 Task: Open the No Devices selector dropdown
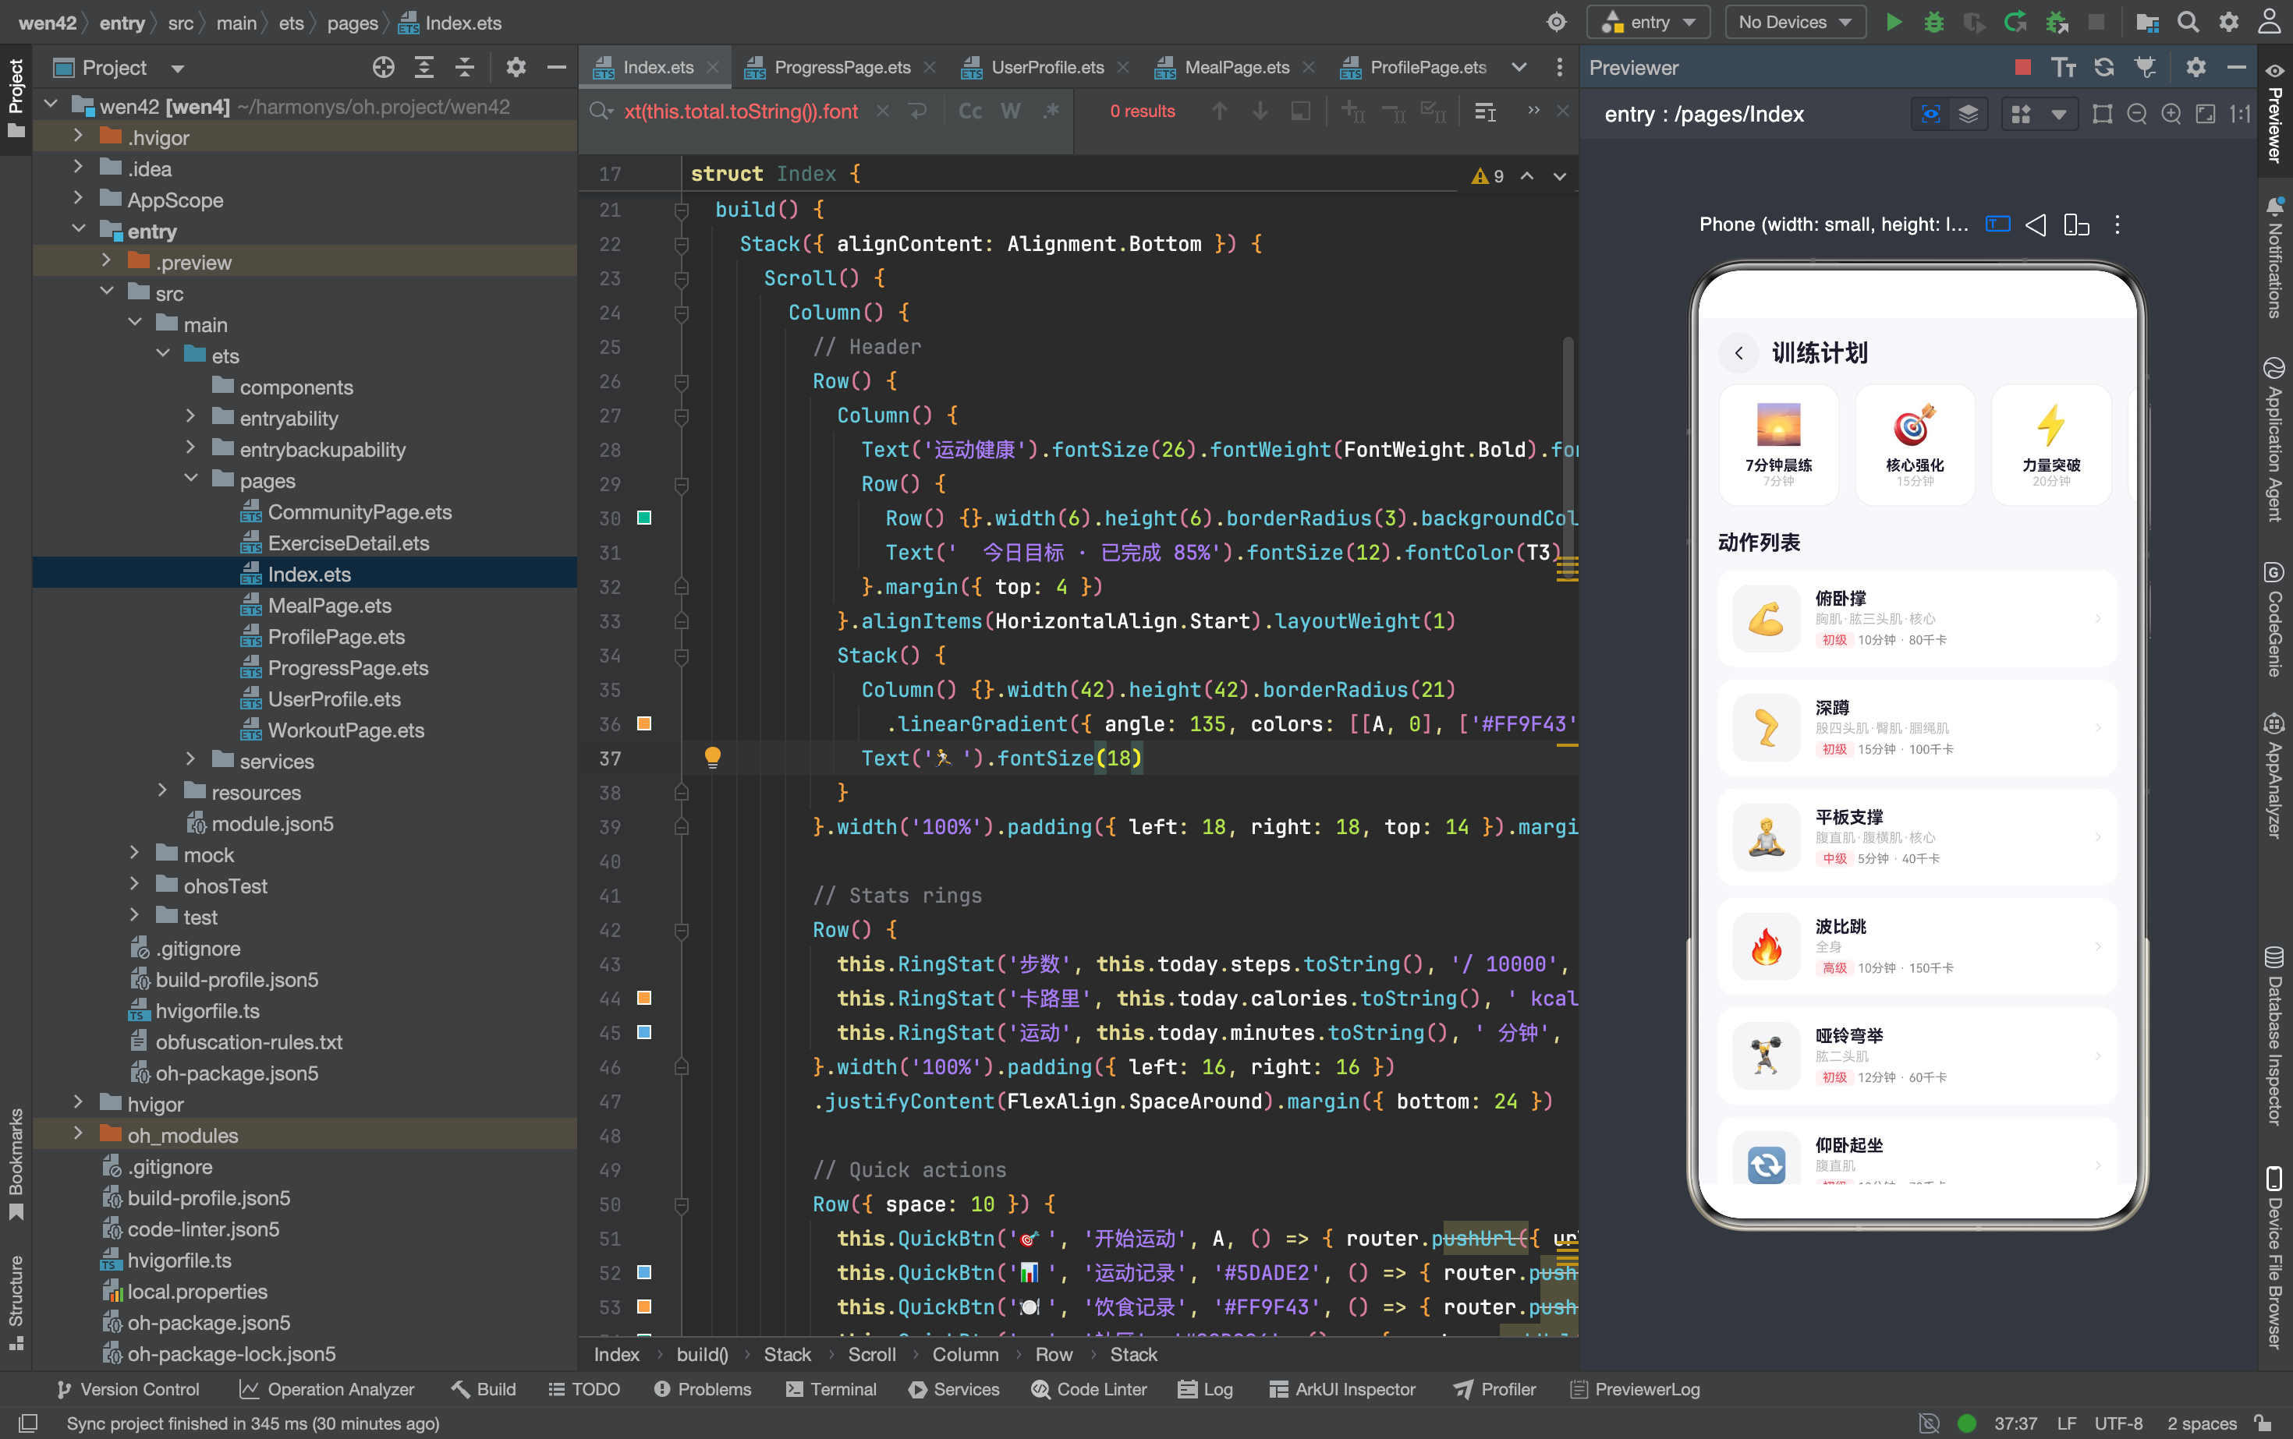click(1795, 22)
